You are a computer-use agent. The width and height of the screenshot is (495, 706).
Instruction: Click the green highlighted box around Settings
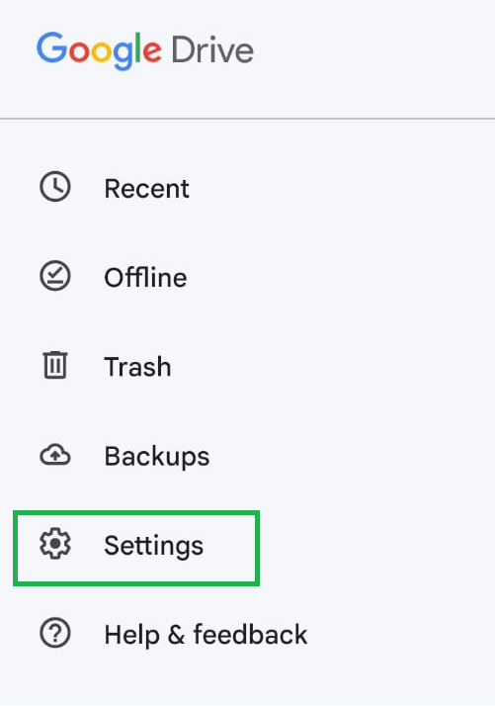click(136, 549)
